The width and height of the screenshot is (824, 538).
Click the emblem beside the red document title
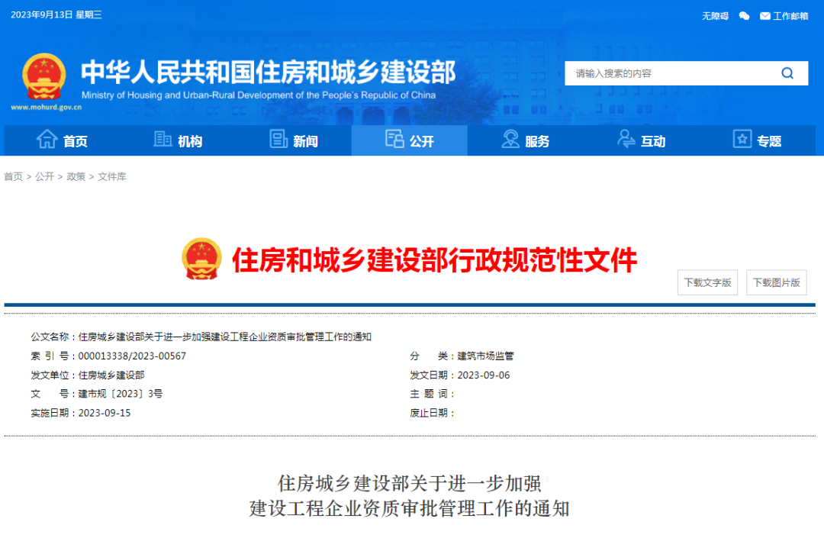(201, 259)
